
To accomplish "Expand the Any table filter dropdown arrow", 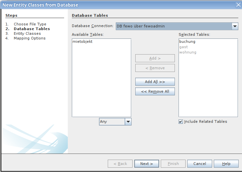I will [x=128, y=122].
